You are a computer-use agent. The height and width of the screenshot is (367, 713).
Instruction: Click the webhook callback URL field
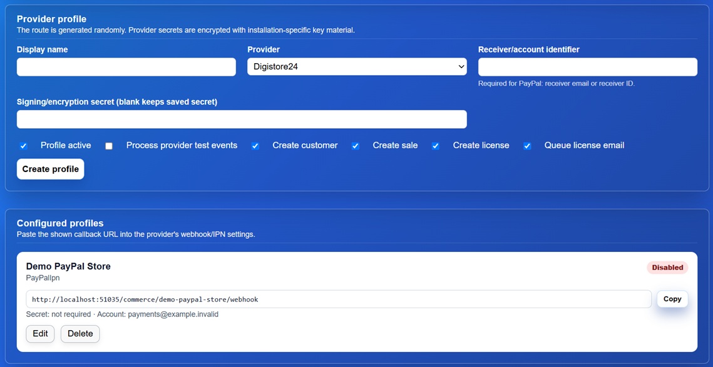point(339,299)
